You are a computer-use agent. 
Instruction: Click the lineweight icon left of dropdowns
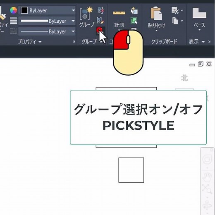click(14, 21)
